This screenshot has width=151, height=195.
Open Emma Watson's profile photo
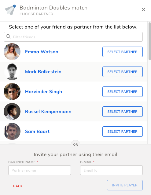click(x=12, y=52)
